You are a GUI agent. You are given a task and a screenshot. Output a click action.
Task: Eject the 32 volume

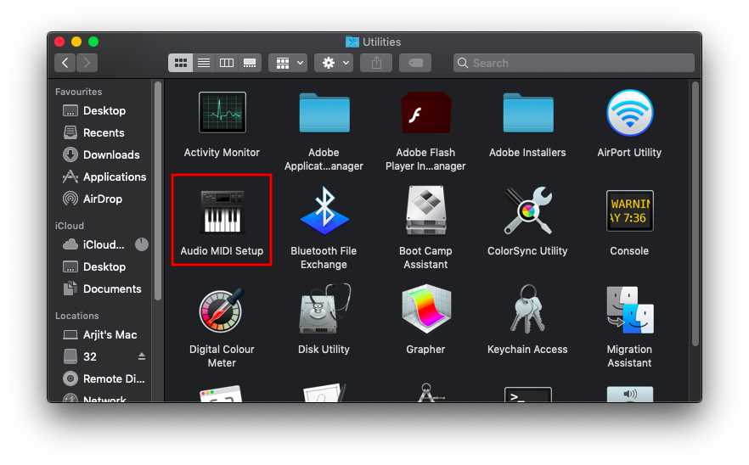pyautogui.click(x=141, y=356)
